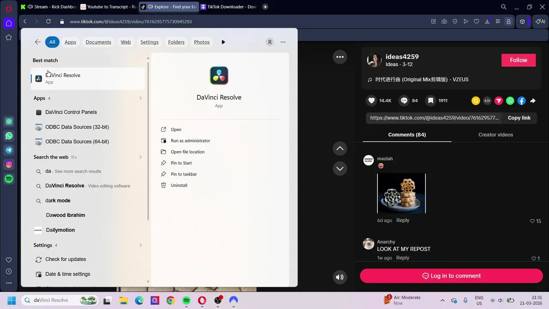Select the Comments (84) tab
549x309 pixels.
(407, 135)
